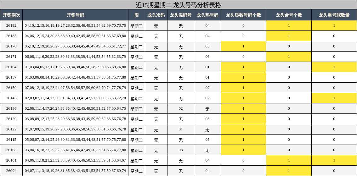Select the 龙头重号球数量 header
This screenshot has width=357, height=176.
(x=334, y=15)
